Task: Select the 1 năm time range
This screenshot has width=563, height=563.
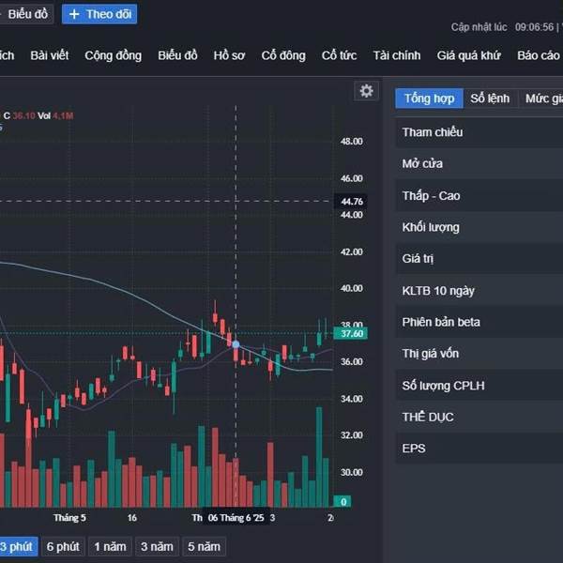Action: (110, 546)
